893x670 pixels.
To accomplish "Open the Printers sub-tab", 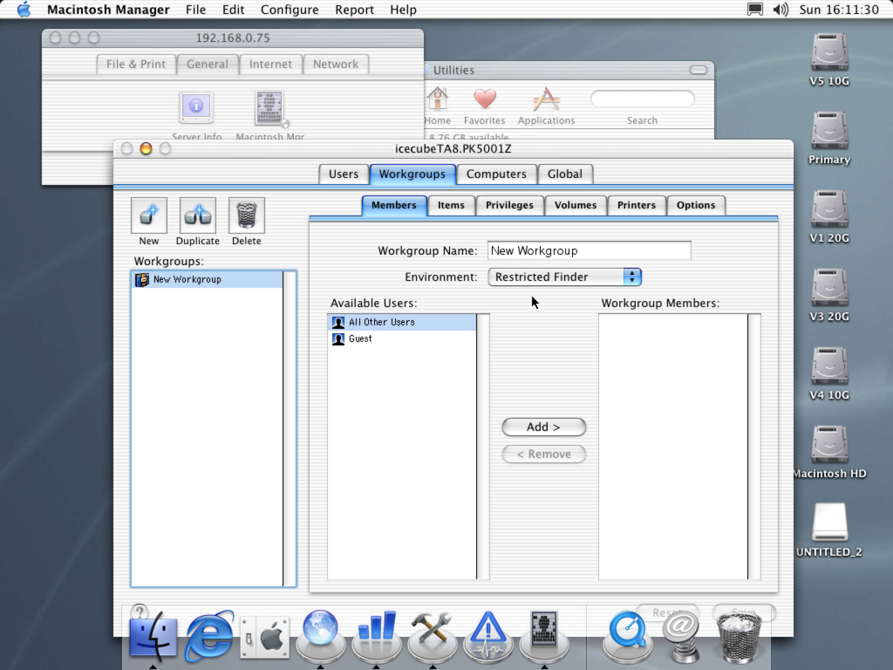I will (637, 205).
